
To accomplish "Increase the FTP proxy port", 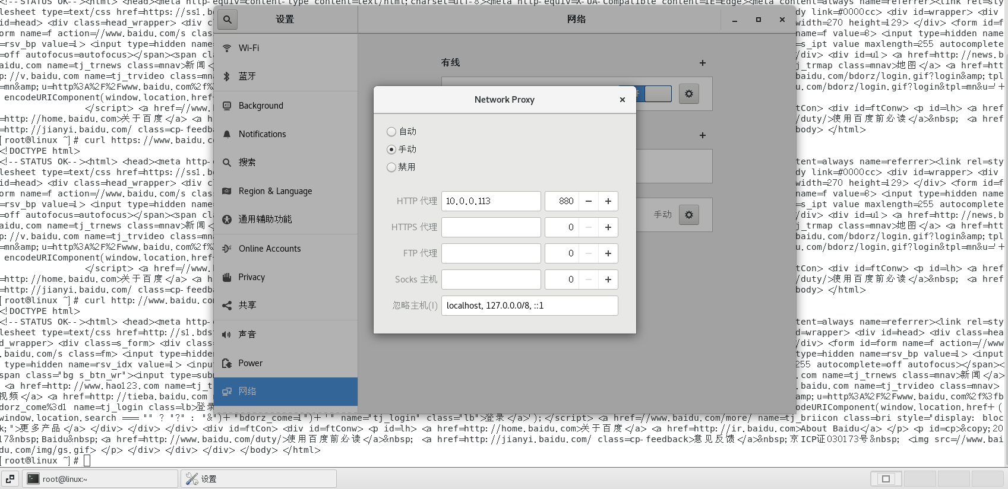I will 608,253.
